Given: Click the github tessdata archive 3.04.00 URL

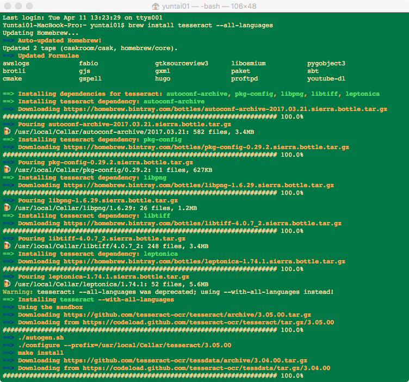Looking at the screenshot, I should 185,361.
